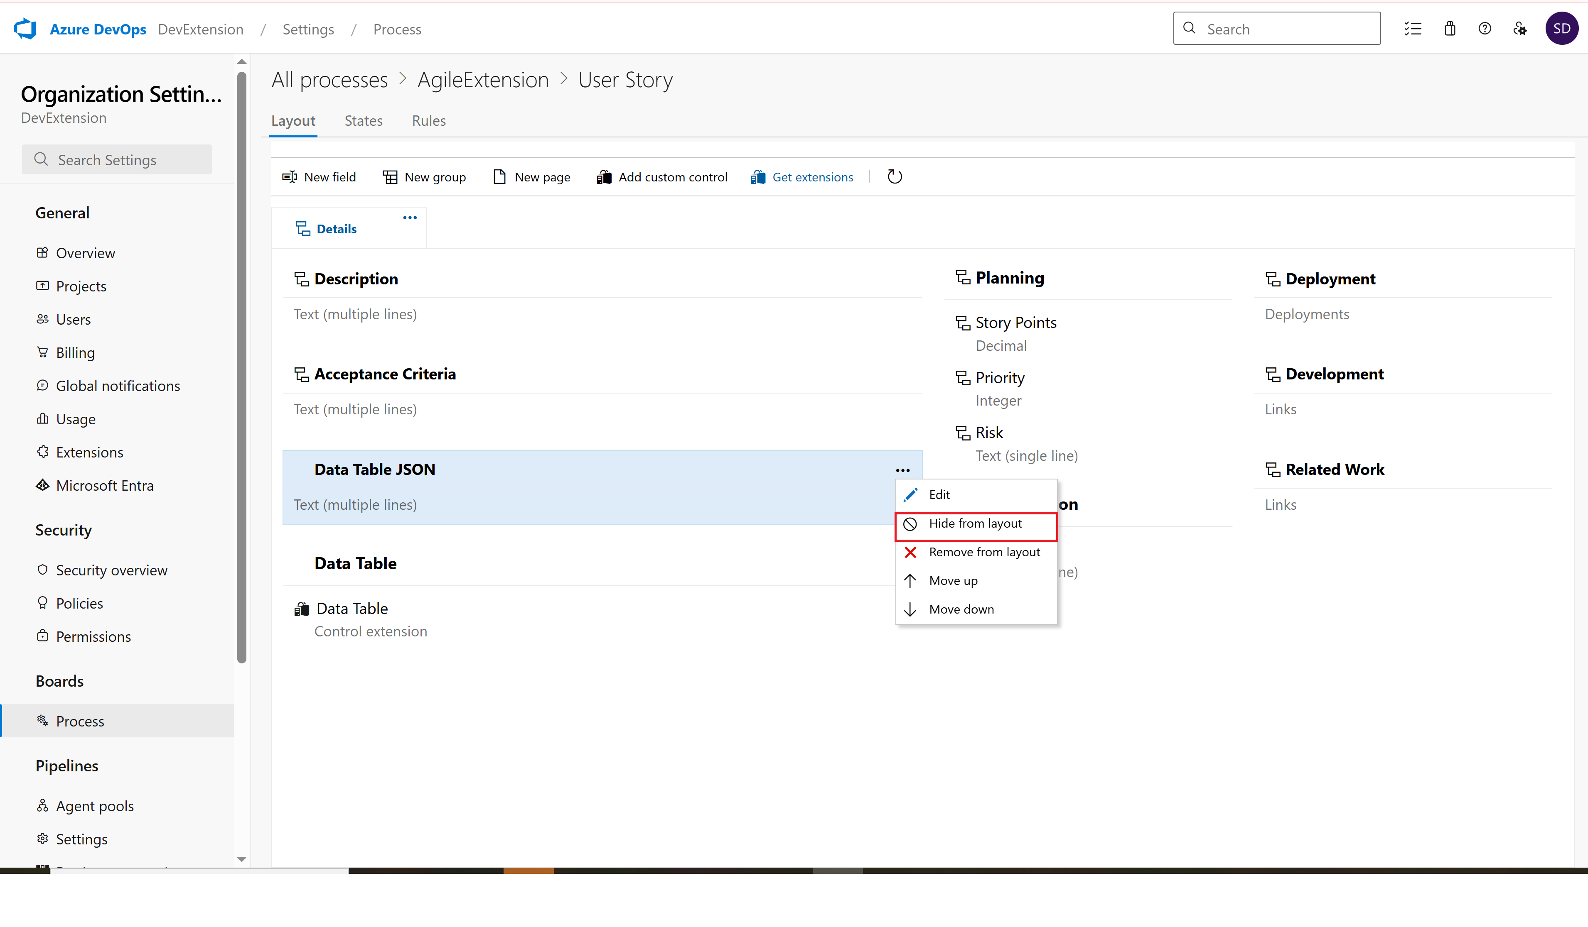1588x927 pixels.
Task: Open the work items list icon in header
Action: pos(1413,29)
